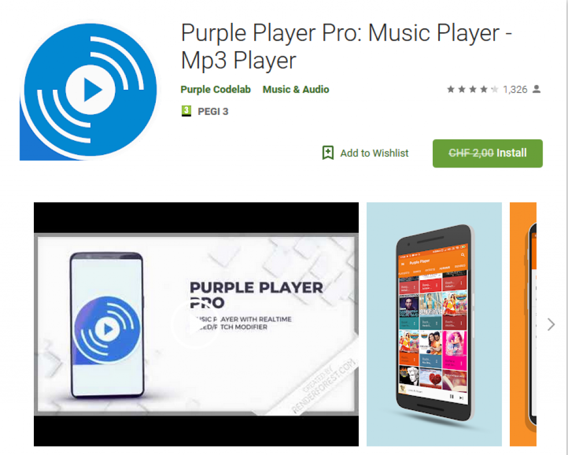Click the 1,326 ratings count

click(x=515, y=89)
